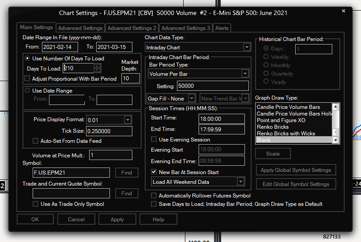Select Candle Price Volume Bars draw type
The image size is (361, 242).
coord(294,107)
